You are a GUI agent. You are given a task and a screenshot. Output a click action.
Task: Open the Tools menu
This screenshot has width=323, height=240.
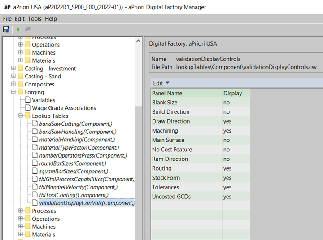click(x=35, y=19)
